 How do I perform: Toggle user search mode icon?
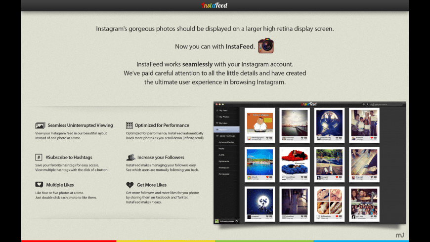[363, 104]
